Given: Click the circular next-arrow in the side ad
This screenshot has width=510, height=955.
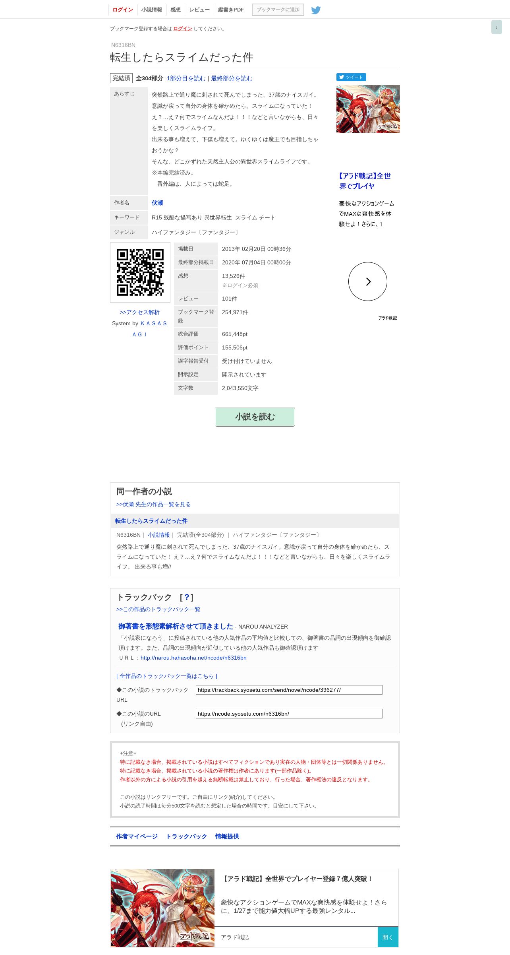Looking at the screenshot, I should pos(368,281).
